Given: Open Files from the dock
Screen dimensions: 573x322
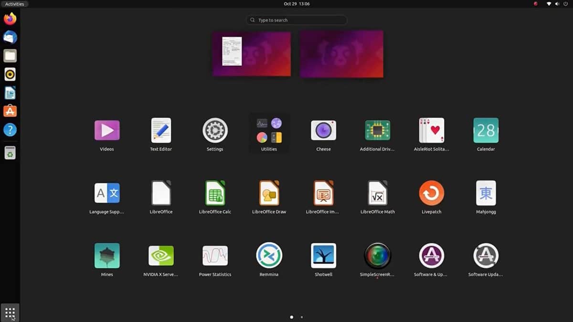Looking at the screenshot, I should [10, 56].
